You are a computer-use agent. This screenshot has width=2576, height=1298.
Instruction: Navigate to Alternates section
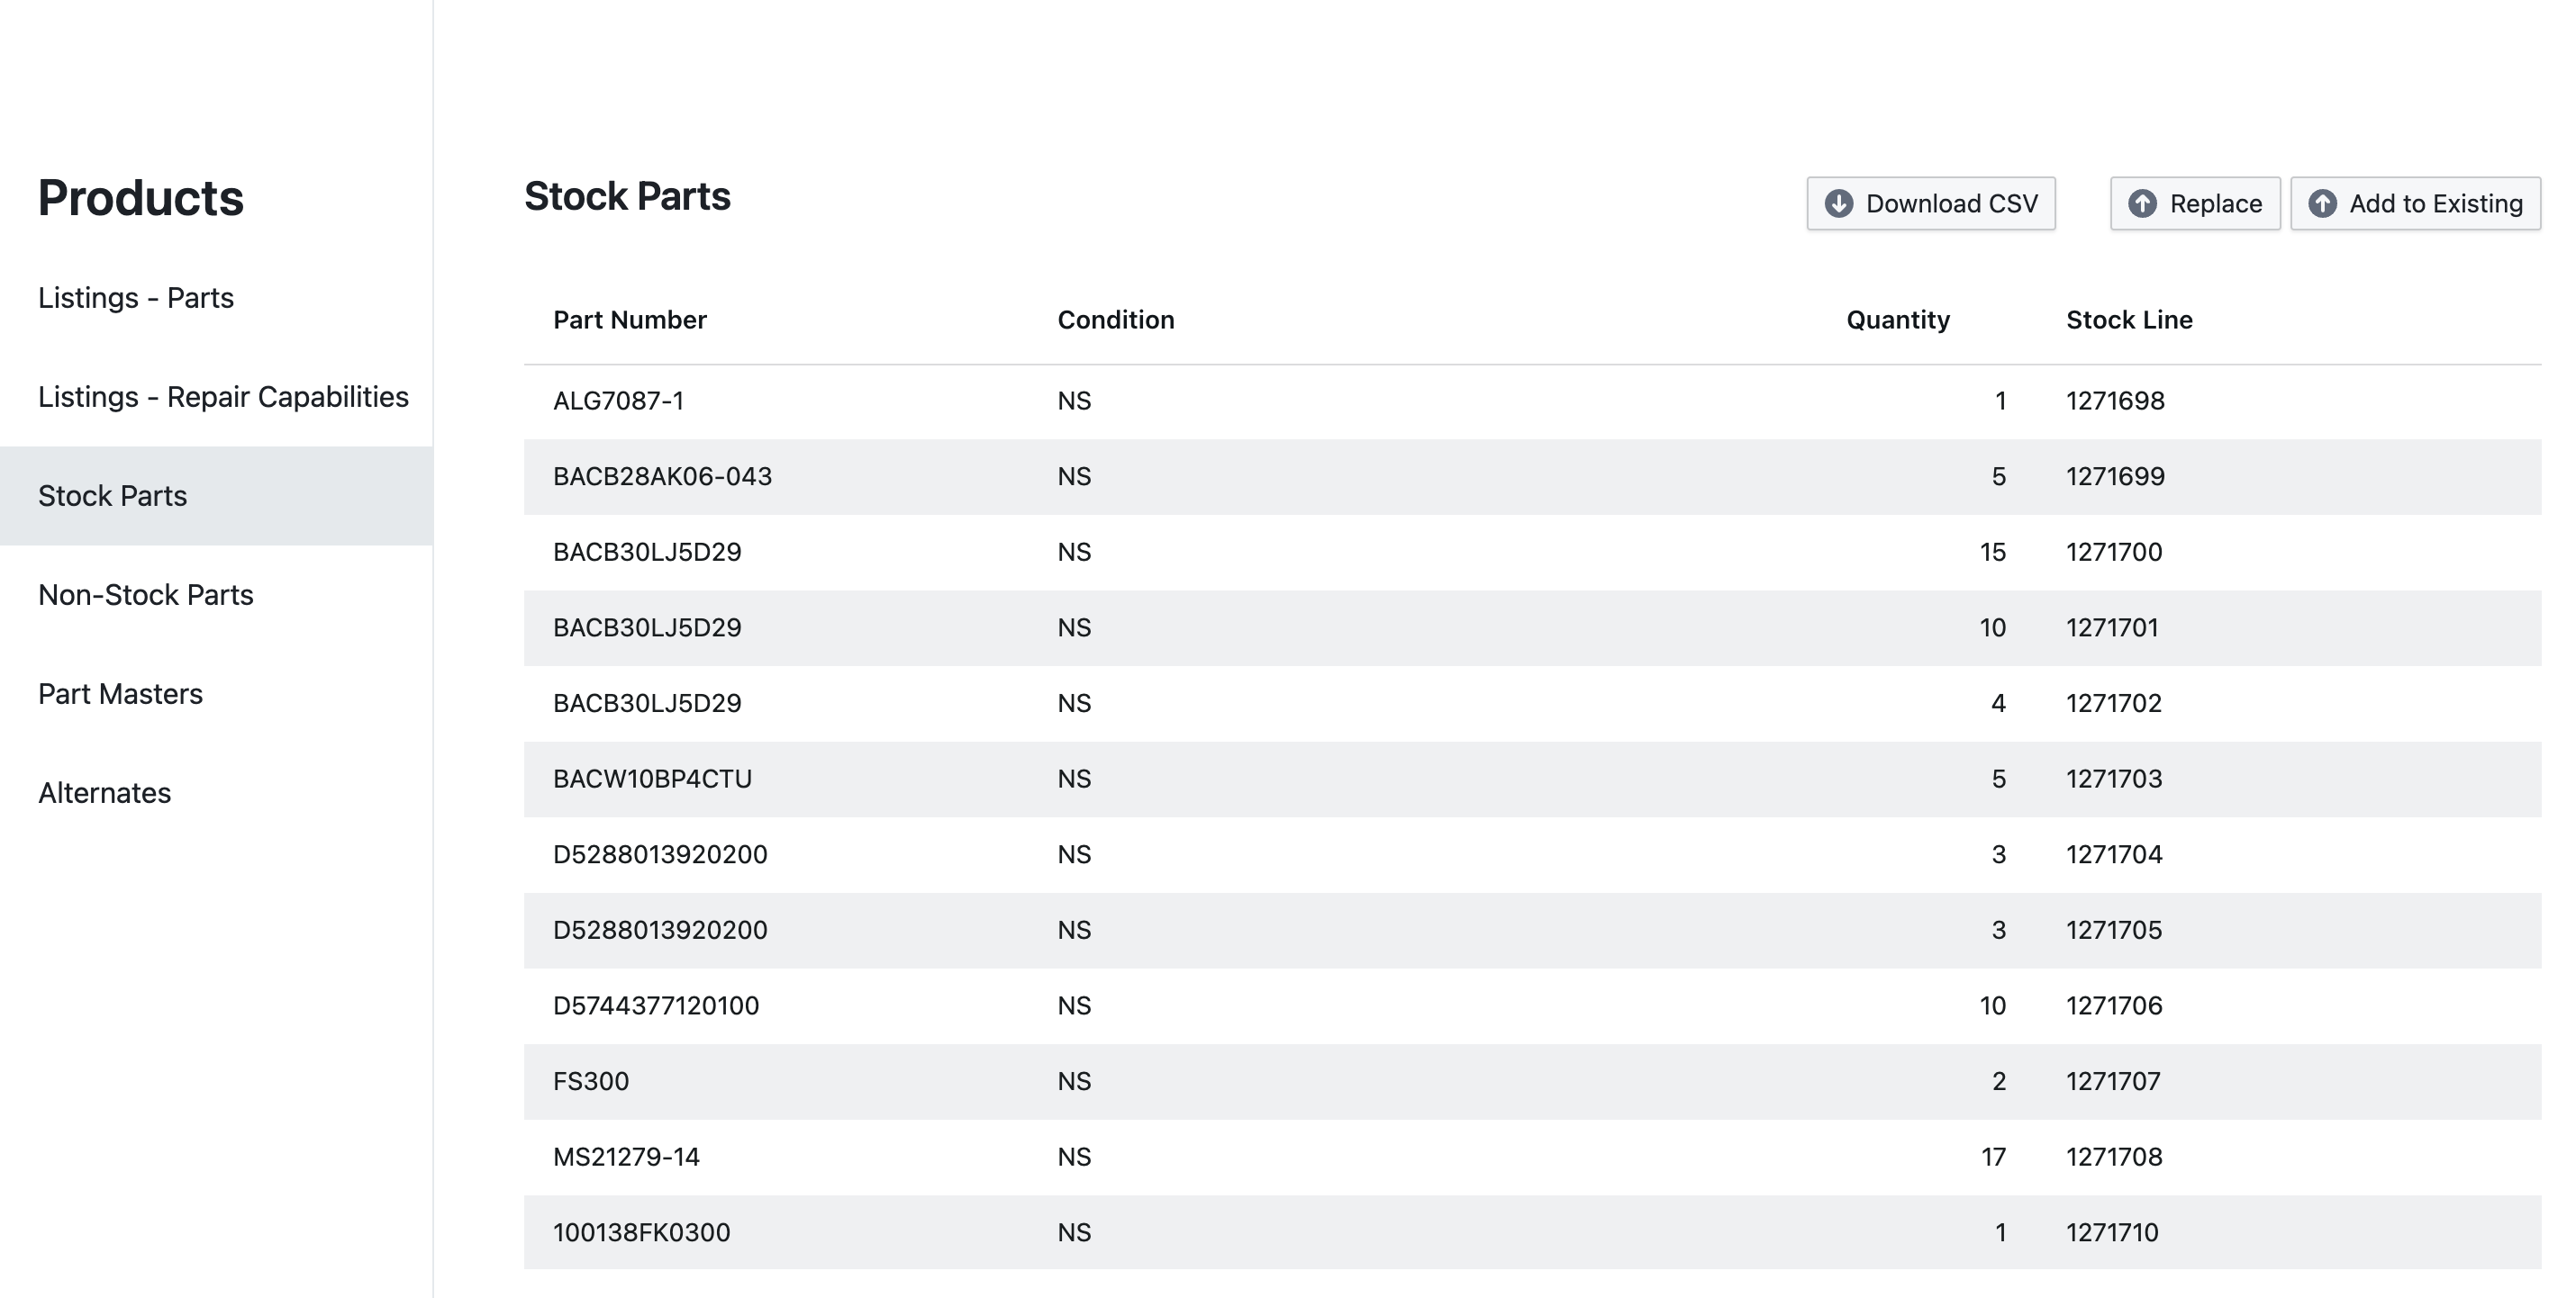pos(105,792)
